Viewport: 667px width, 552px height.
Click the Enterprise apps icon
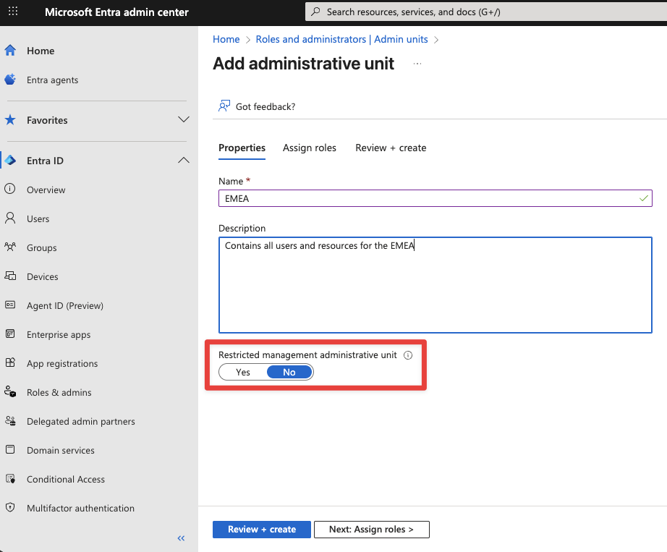pos(10,334)
